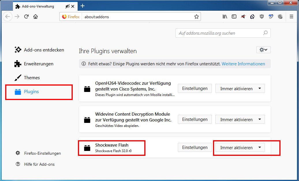Click the forward navigation arrow

[17, 17]
